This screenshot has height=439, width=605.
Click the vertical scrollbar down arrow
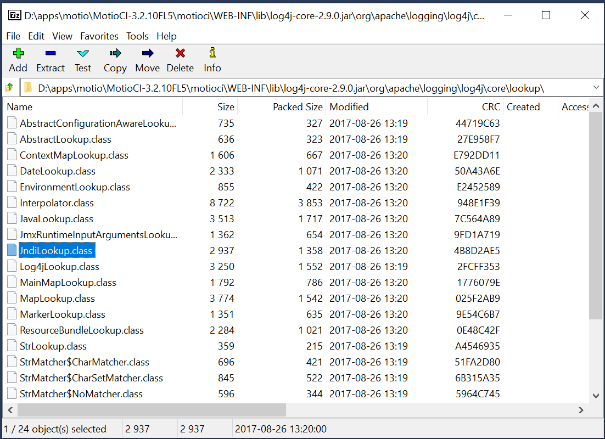point(596,396)
